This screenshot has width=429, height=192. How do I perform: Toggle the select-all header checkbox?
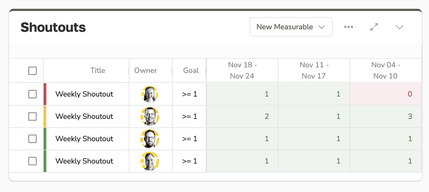(x=33, y=70)
